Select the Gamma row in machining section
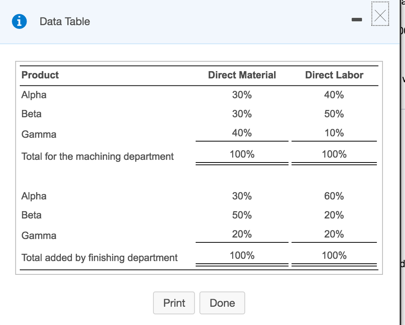 pyautogui.click(x=39, y=134)
